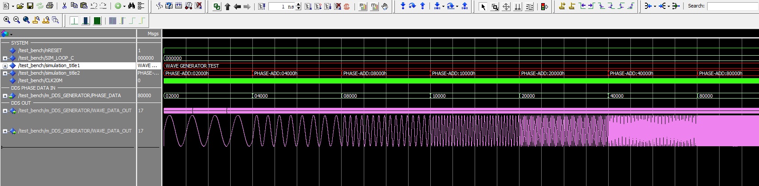Expand the SIM_LOOP_C signal
The height and width of the screenshot is (186, 759).
pyautogui.click(x=5, y=58)
